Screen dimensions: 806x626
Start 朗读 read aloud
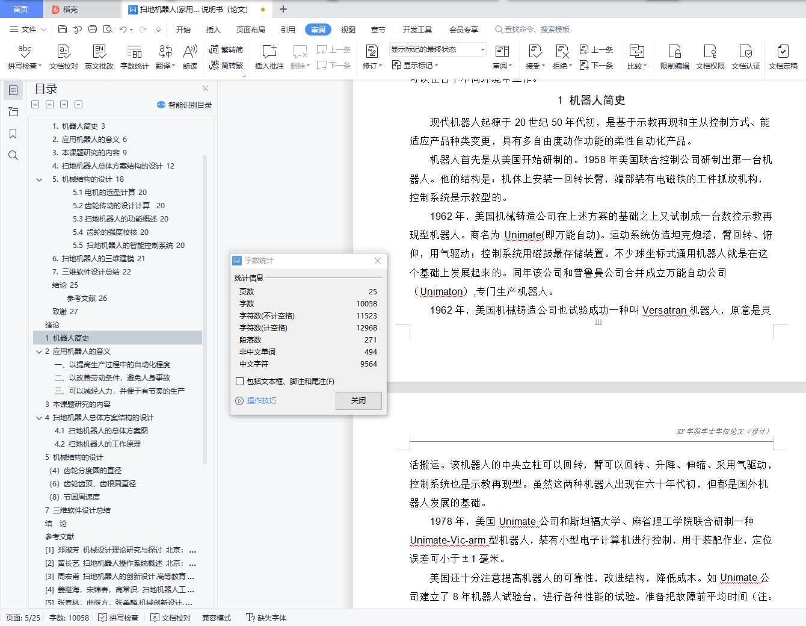[x=190, y=57]
